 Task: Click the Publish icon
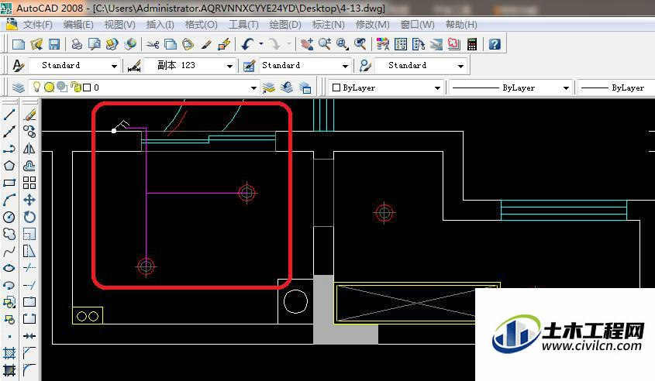click(x=112, y=44)
